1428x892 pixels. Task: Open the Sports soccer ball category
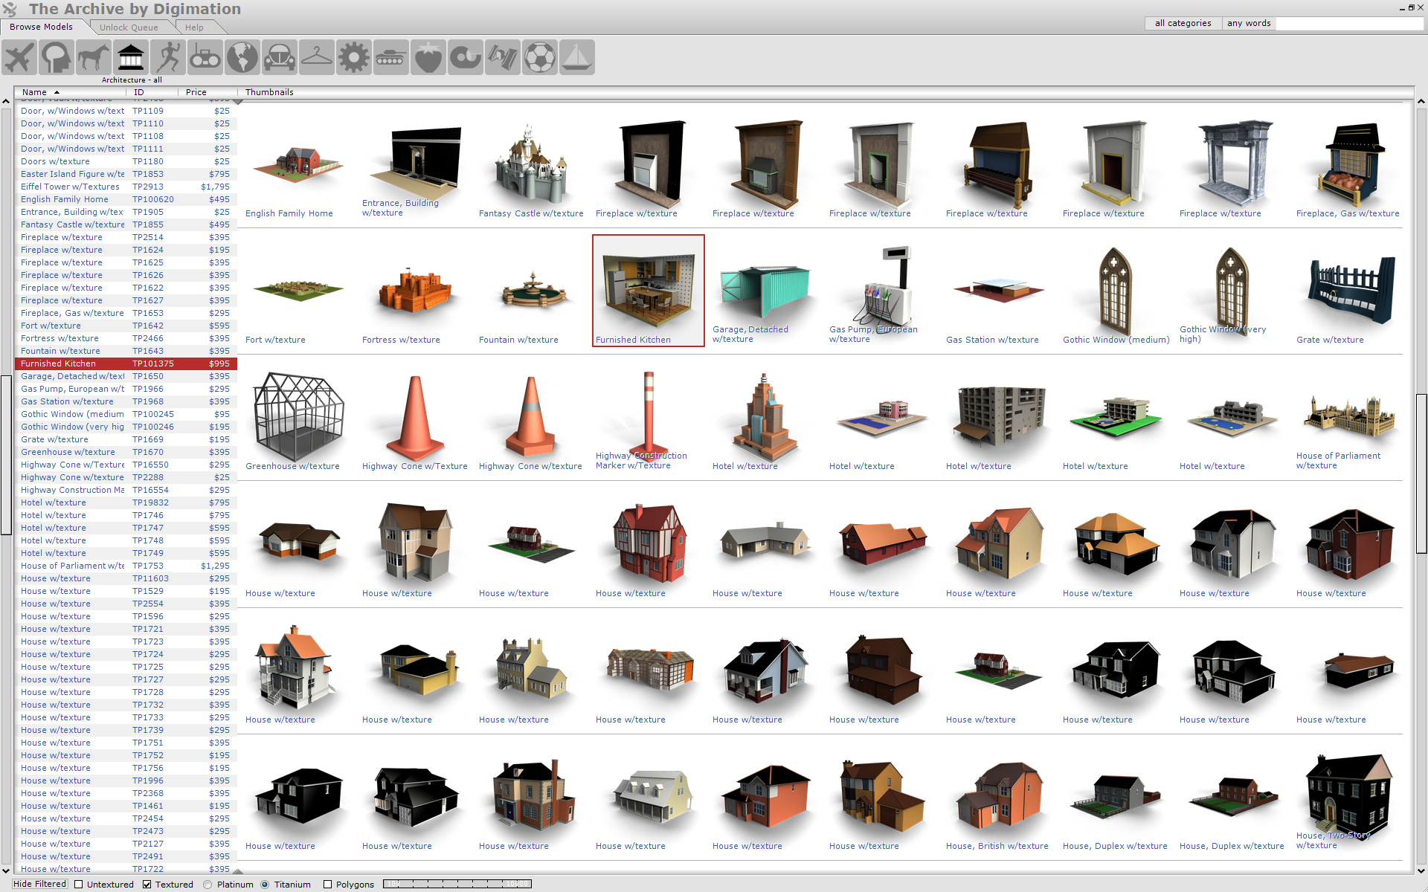click(x=540, y=57)
